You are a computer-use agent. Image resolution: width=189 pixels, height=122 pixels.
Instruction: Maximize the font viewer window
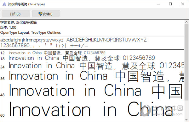pos(170,4)
